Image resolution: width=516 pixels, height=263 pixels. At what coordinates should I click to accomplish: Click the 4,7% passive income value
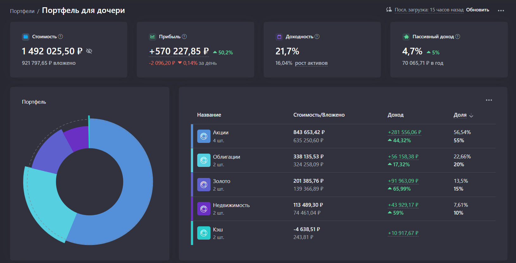click(x=412, y=51)
